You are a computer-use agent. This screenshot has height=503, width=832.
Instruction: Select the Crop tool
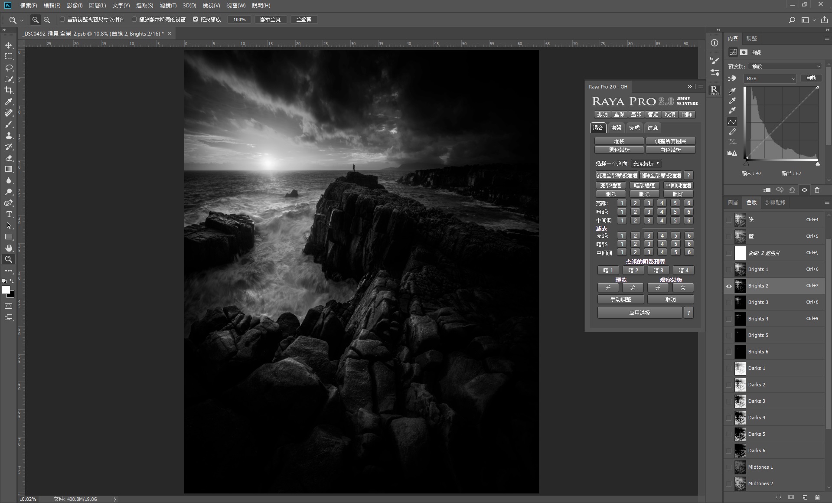point(9,90)
